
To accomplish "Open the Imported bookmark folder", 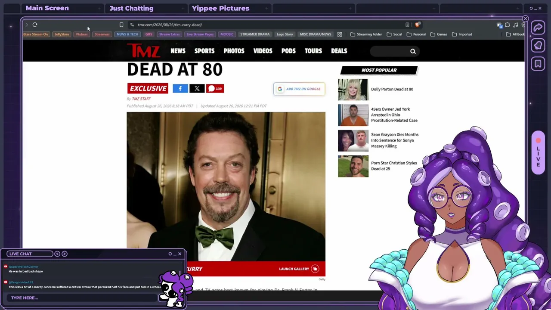I will [462, 34].
